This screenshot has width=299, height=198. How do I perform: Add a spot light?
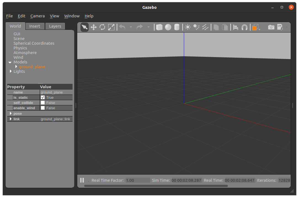point(196,27)
